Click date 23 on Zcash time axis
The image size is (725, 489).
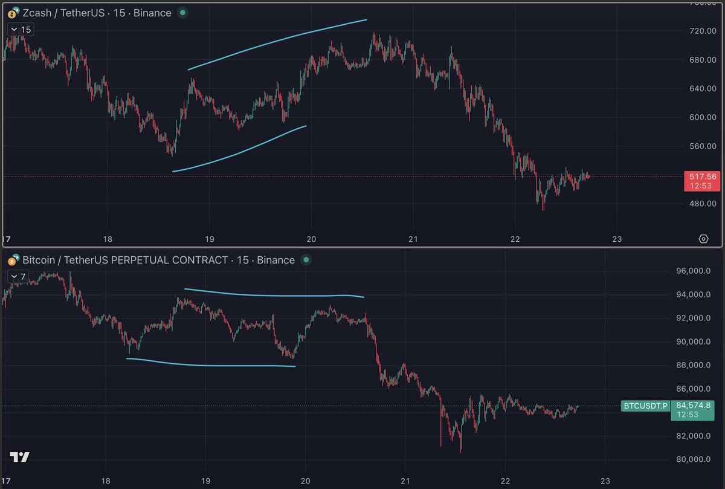(x=617, y=239)
